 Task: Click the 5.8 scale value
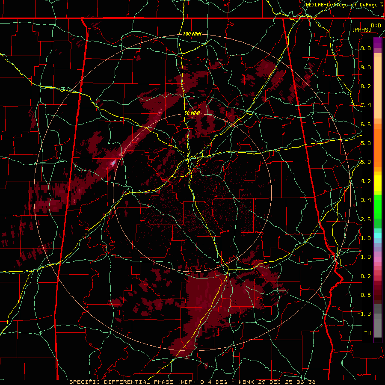366,143
